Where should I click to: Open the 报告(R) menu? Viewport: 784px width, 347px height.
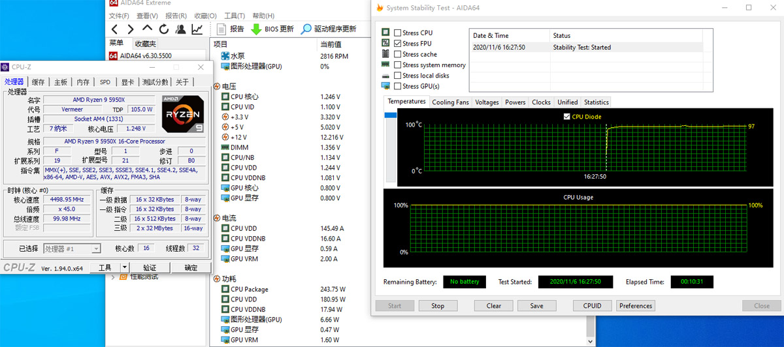(176, 16)
